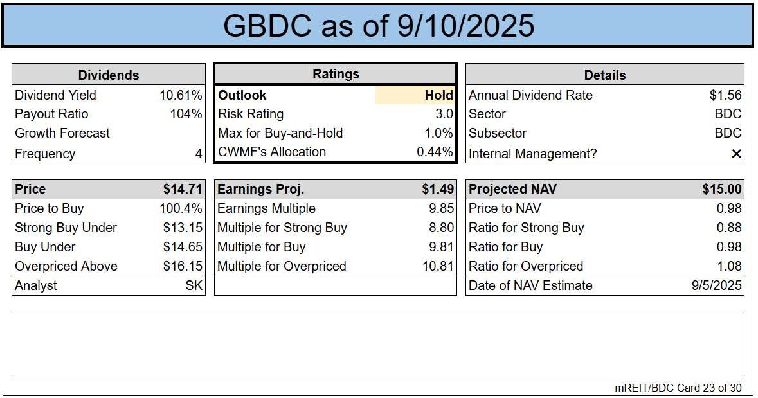Select Max for Buy-and-Hold value 1.0%
The height and width of the screenshot is (398, 758).
[438, 133]
